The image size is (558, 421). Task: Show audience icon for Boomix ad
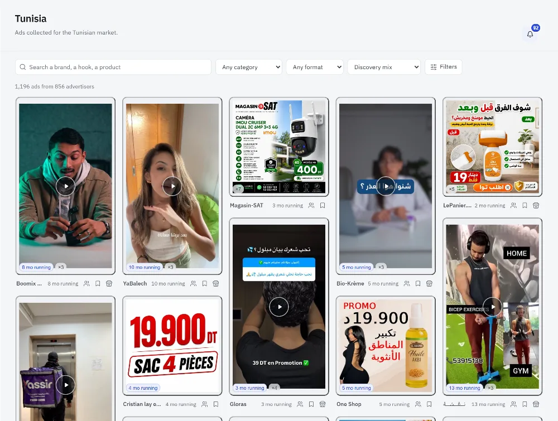click(86, 283)
